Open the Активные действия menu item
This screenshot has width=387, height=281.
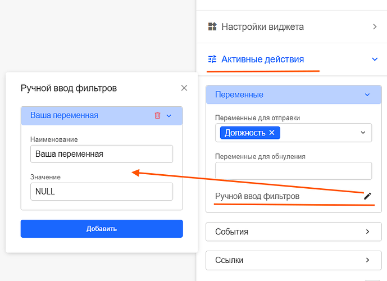tap(262, 59)
